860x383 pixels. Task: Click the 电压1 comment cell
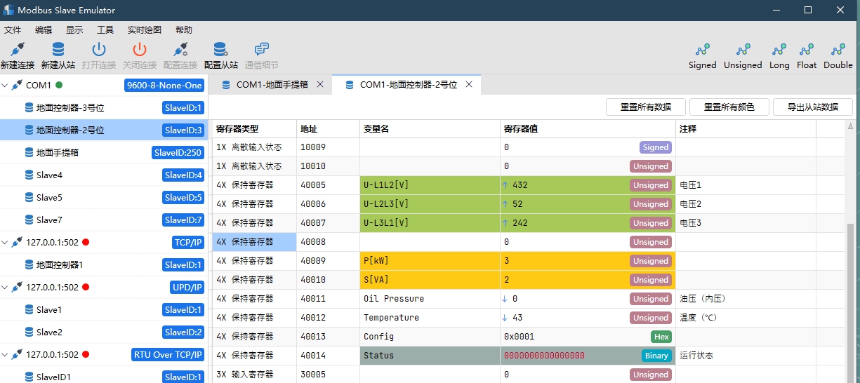pos(746,185)
